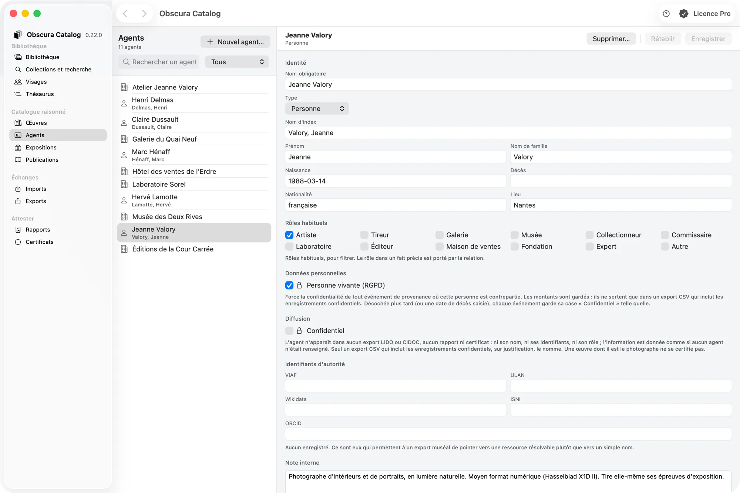740x493 pixels.
Task: Enable the Confidentiel checkbox
Action: [x=289, y=331]
